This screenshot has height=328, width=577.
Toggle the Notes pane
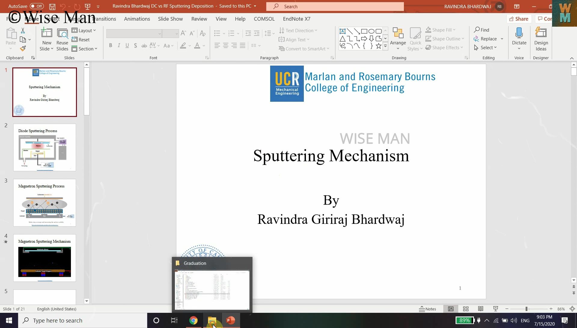(x=427, y=309)
